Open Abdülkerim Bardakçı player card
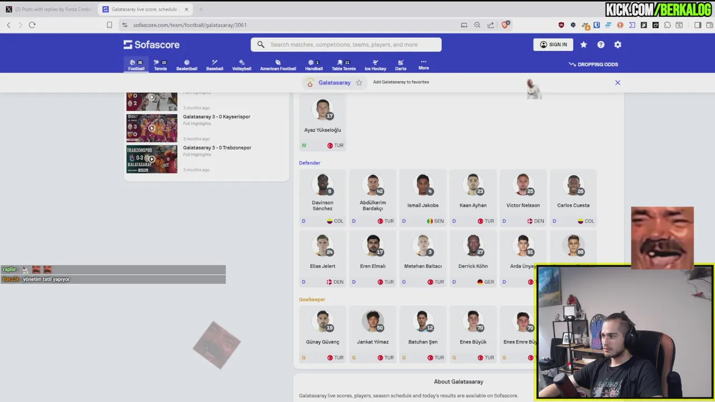 (373, 199)
